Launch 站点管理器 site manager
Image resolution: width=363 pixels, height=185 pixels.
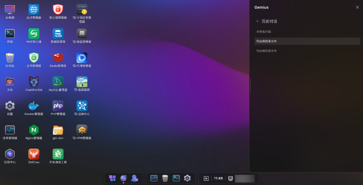click(x=34, y=10)
